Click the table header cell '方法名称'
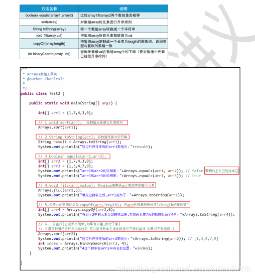 click(x=49, y=9)
